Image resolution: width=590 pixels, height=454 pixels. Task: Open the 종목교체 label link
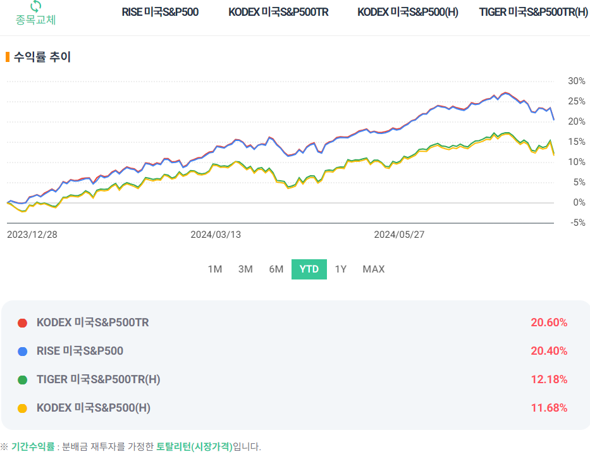(x=36, y=20)
